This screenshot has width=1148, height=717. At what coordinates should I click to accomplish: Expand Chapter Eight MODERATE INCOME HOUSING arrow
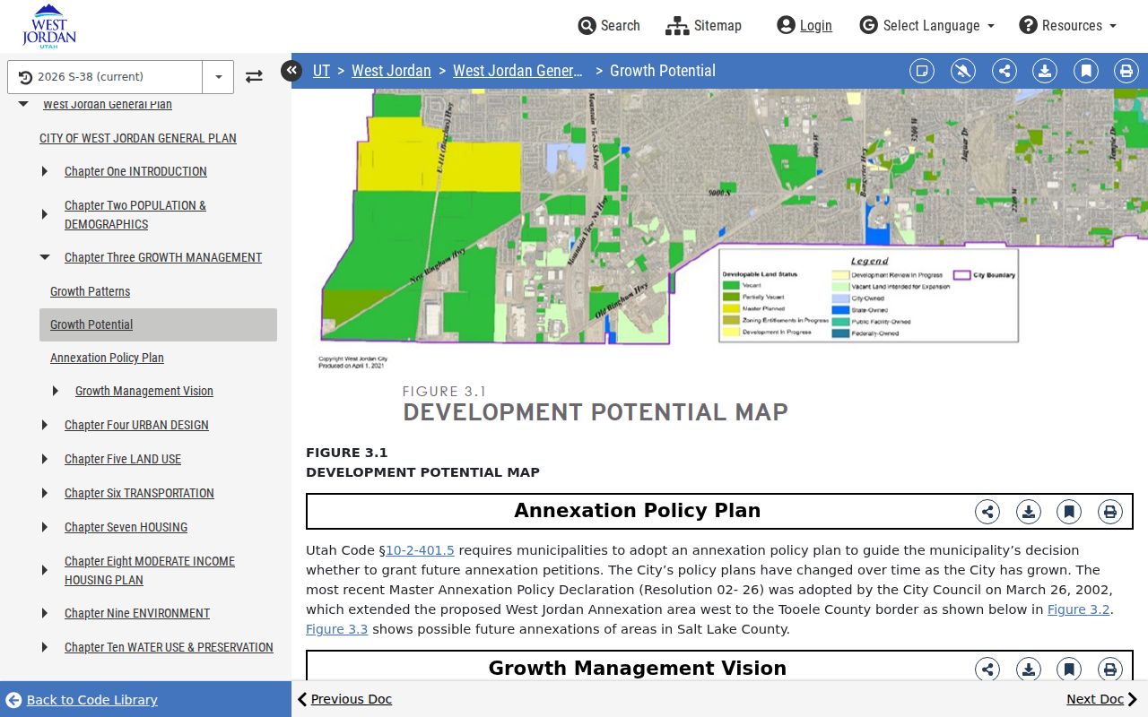(45, 570)
